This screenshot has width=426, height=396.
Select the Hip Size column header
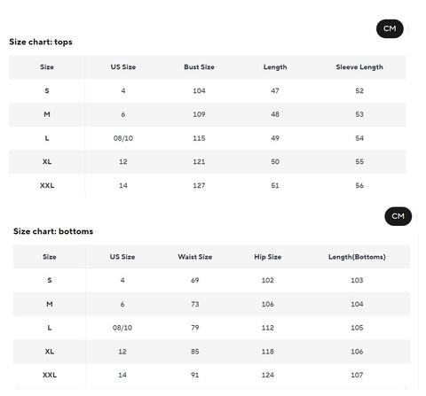click(268, 257)
